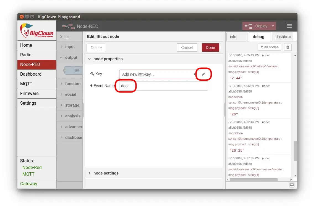Screen dimensions: 316x206
Task: Collapse the output palette category
Action: click(x=70, y=58)
